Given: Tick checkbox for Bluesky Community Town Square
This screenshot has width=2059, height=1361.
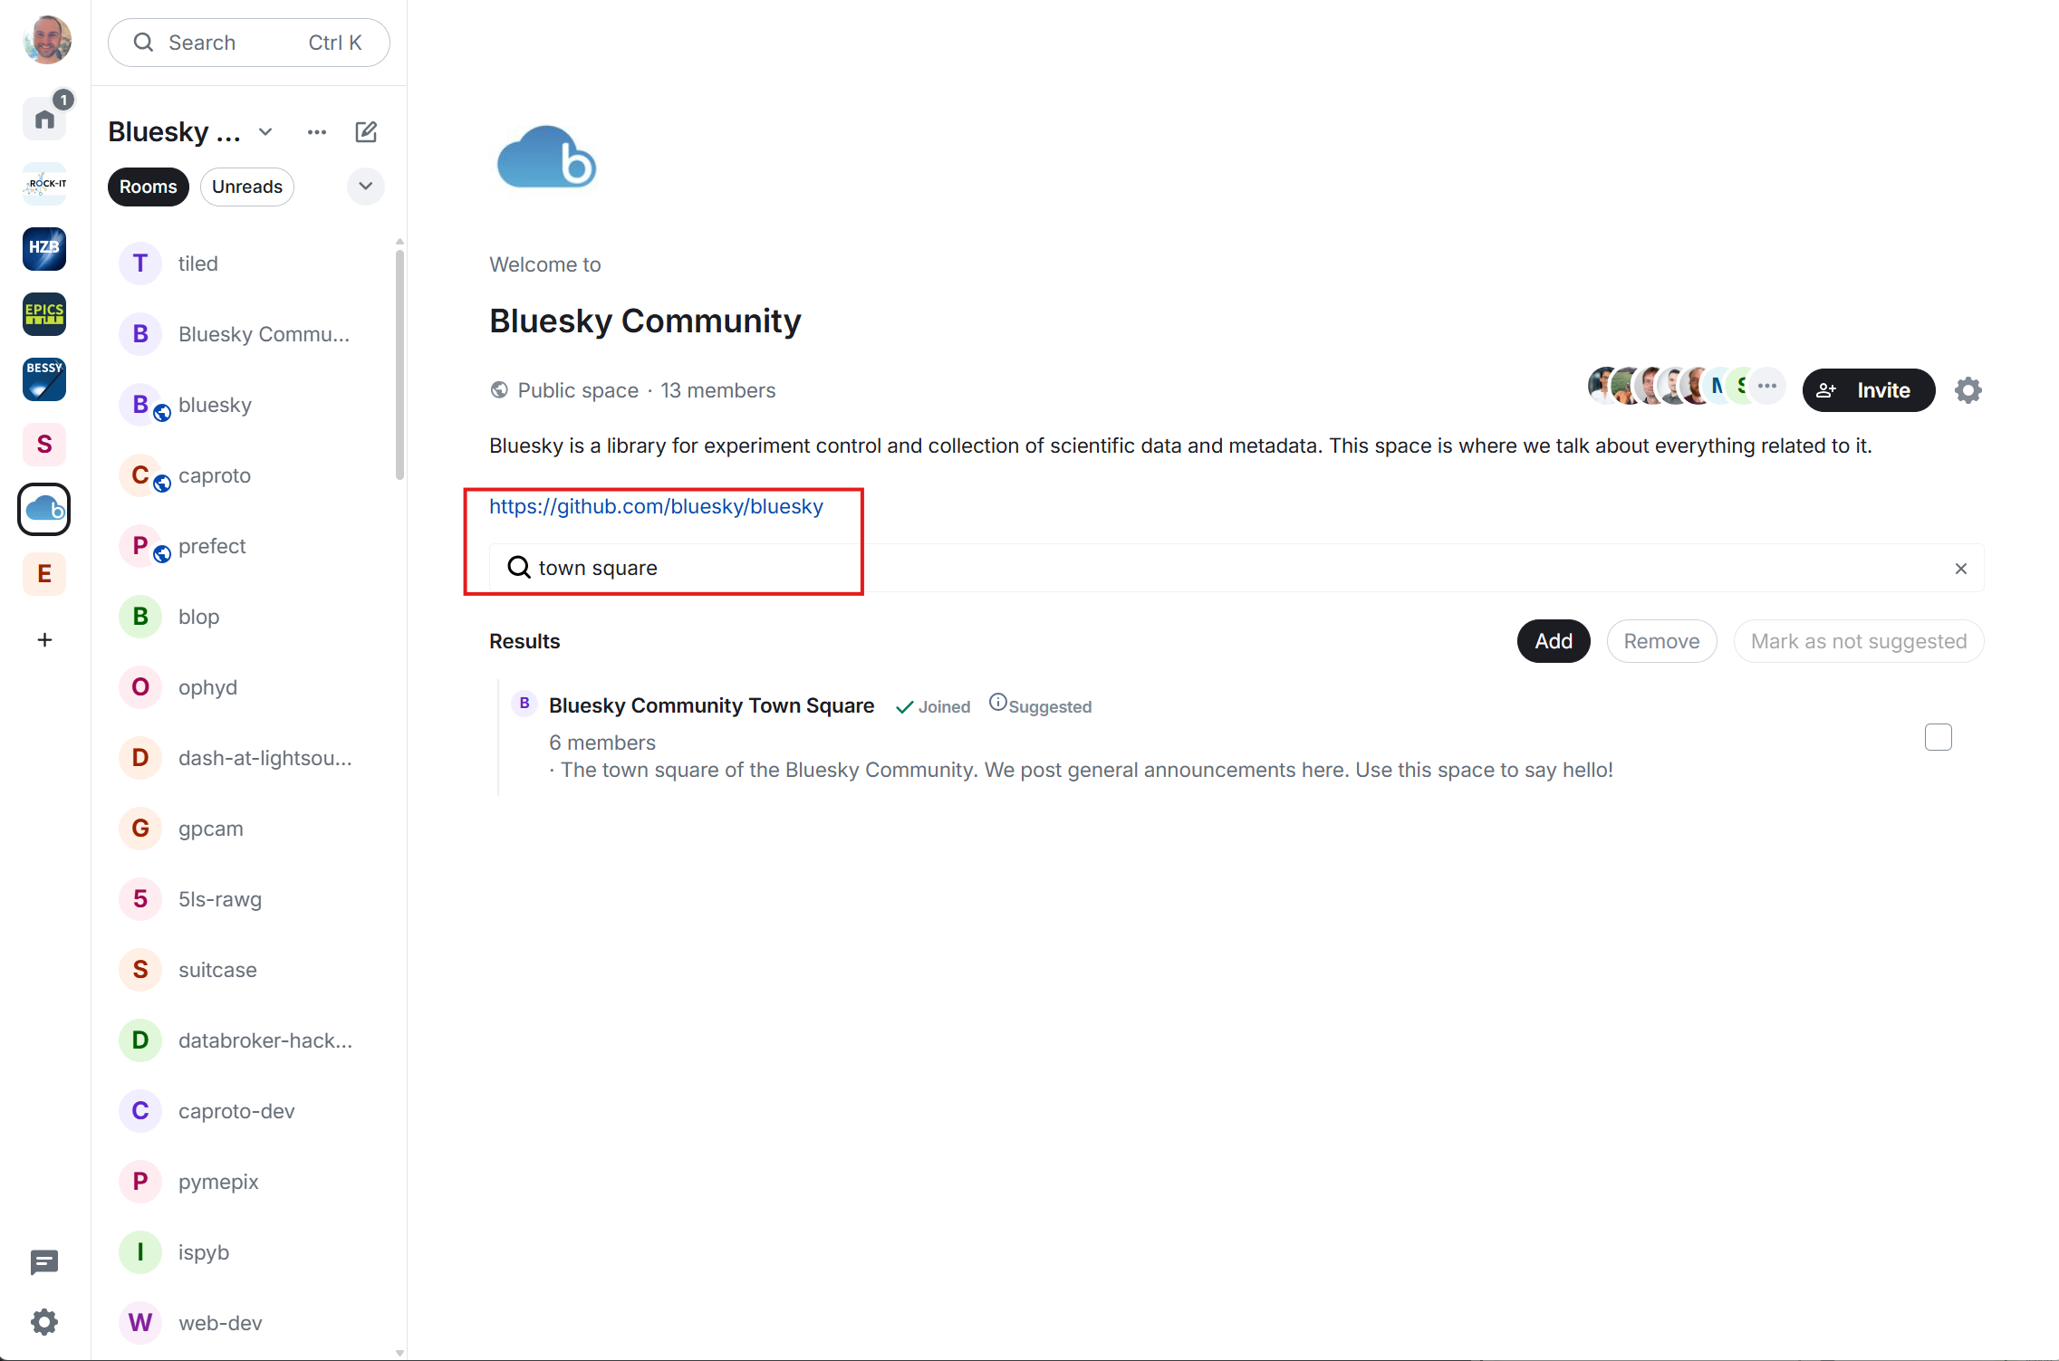Looking at the screenshot, I should (1939, 737).
